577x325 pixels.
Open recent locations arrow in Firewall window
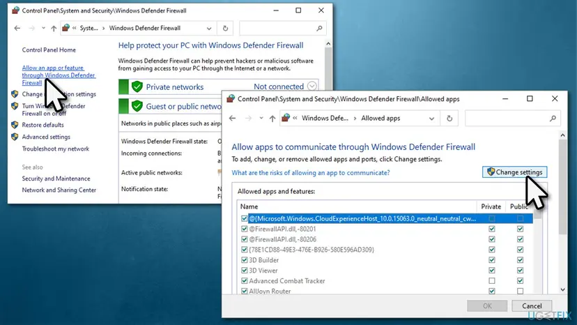(43, 29)
